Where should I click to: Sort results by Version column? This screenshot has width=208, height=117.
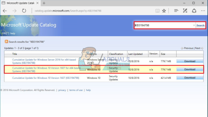tap(153, 54)
